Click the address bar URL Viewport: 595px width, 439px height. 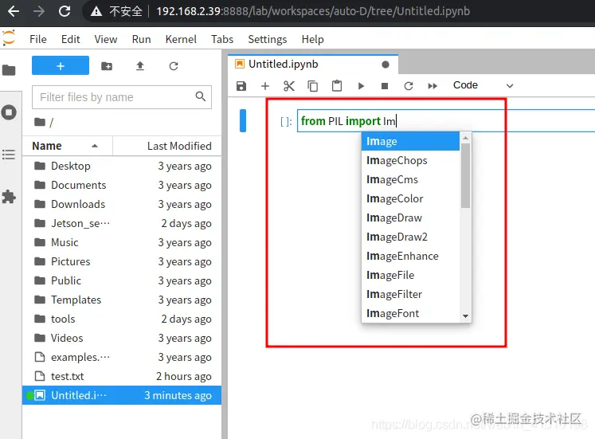313,11
